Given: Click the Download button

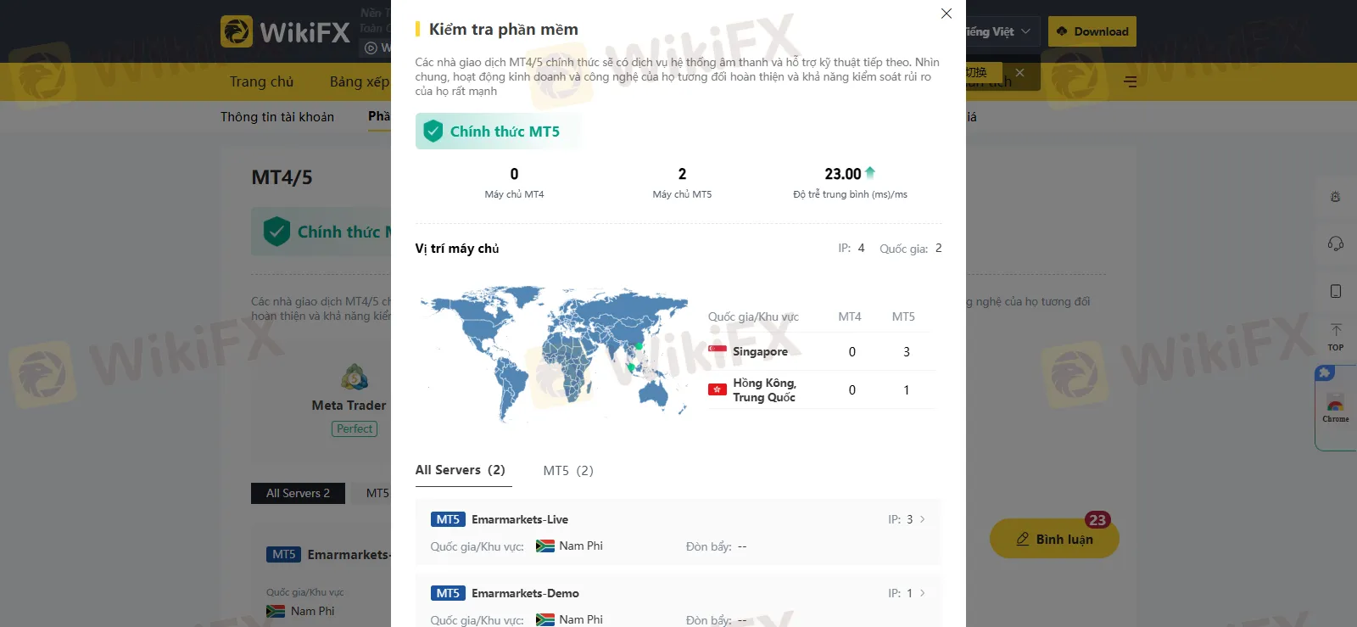Looking at the screenshot, I should click(x=1092, y=31).
